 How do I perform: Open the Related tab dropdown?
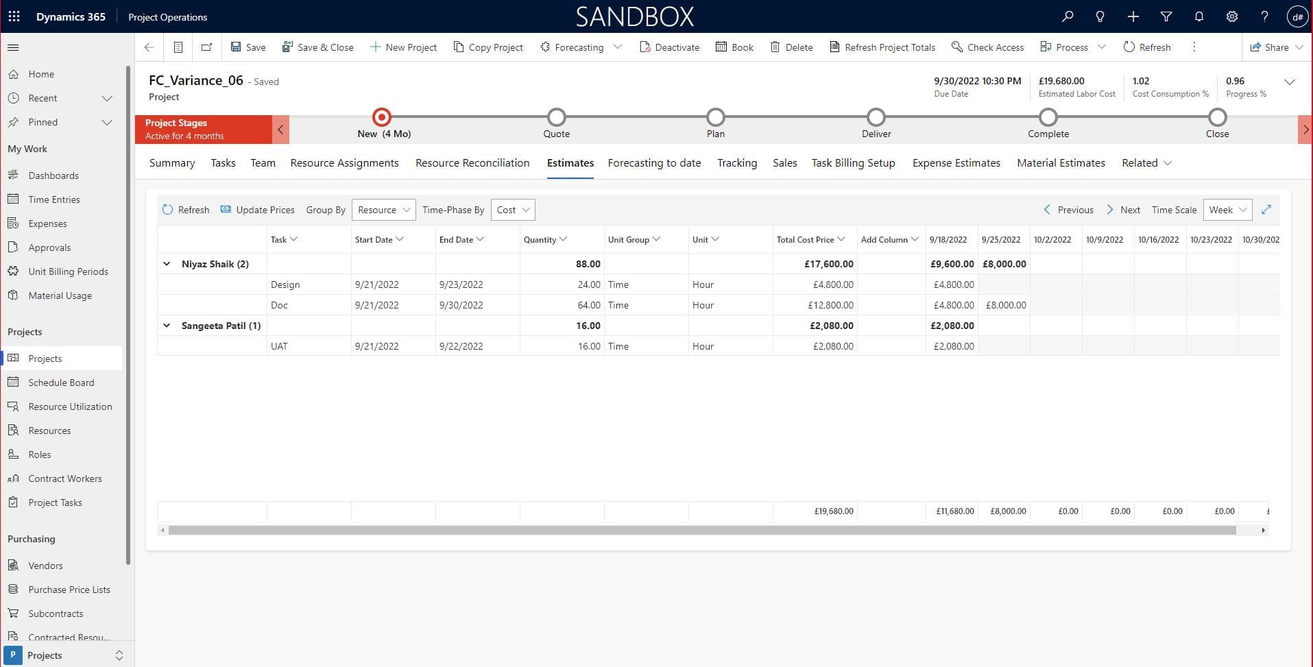(x=1147, y=163)
